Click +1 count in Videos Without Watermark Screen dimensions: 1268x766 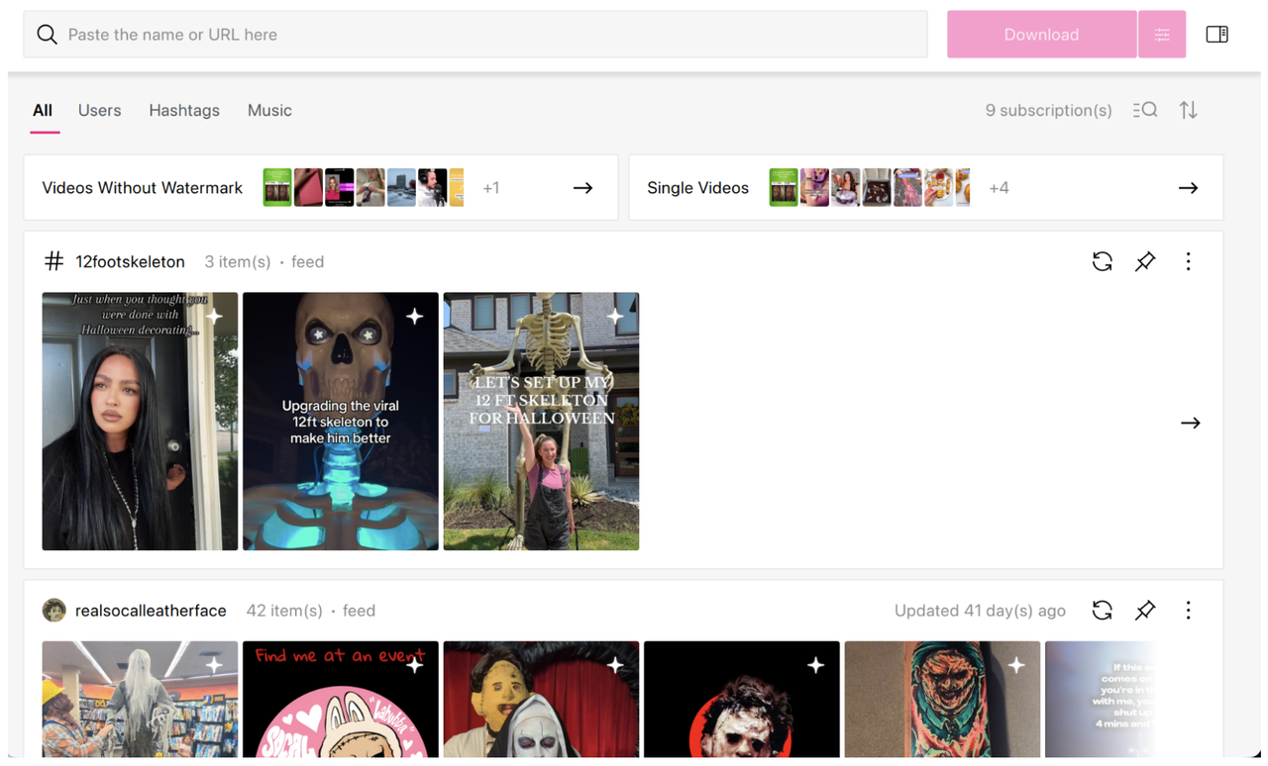[490, 188]
